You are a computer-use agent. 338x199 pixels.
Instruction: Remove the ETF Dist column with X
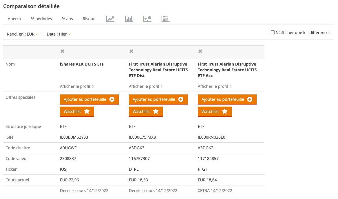coord(131,51)
